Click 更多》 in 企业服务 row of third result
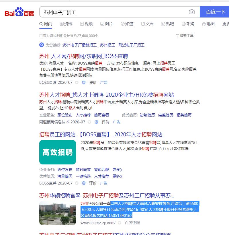Image resolution: width=229 pixels, height=235 pixels. click(117, 170)
